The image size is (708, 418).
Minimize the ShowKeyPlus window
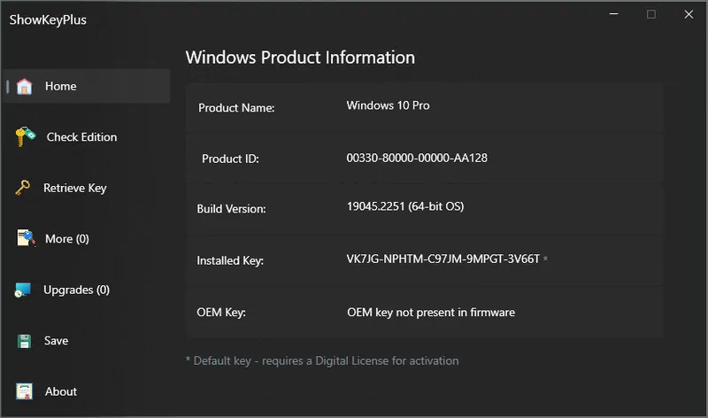[613, 14]
